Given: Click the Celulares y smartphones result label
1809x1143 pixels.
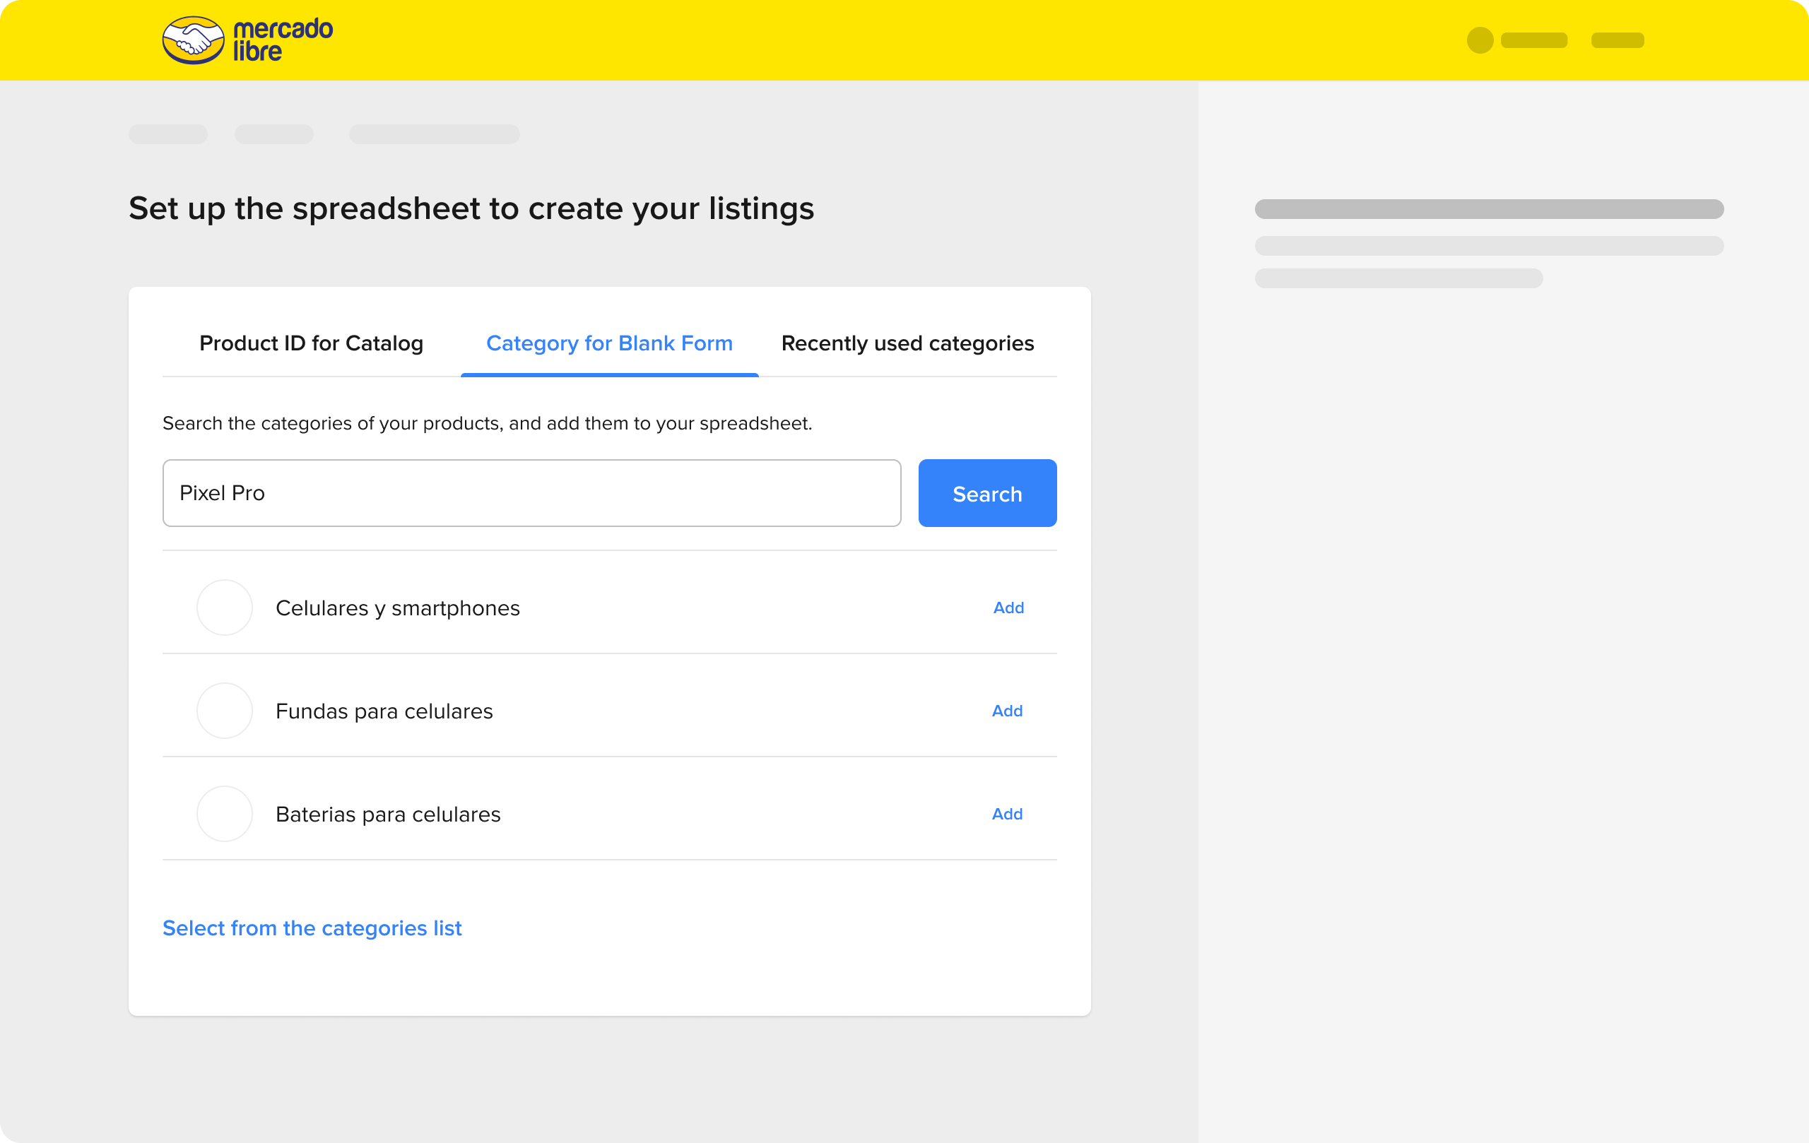Looking at the screenshot, I should click(x=397, y=608).
